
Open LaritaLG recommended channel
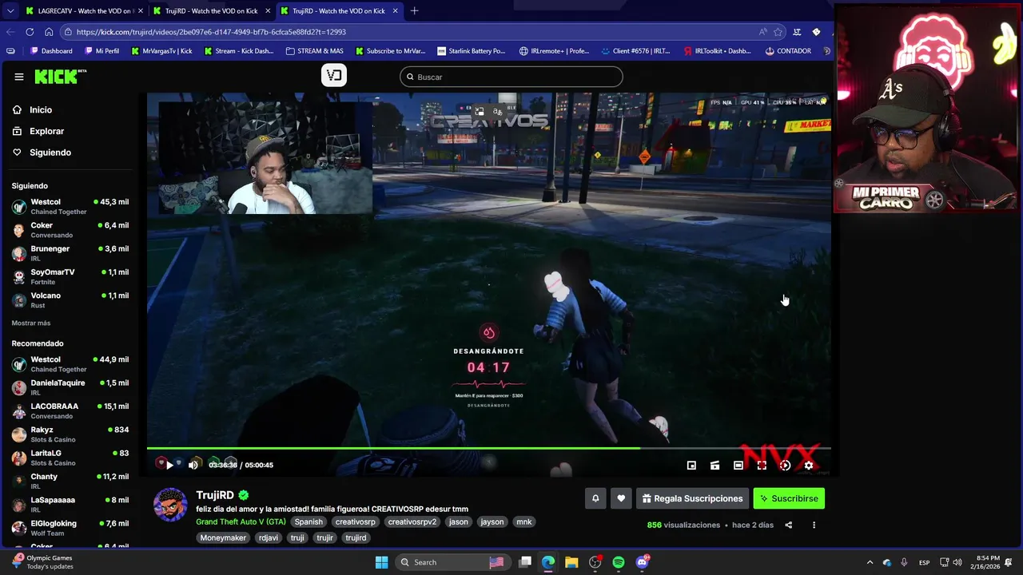(x=70, y=458)
